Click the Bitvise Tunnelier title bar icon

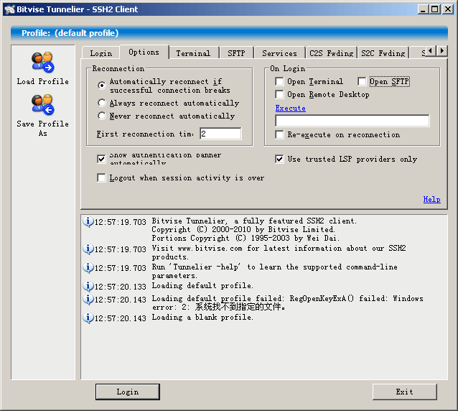[9, 9]
